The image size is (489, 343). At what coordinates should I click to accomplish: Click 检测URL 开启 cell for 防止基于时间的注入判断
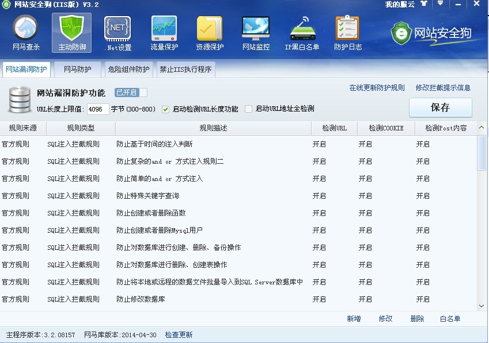pyautogui.click(x=319, y=144)
